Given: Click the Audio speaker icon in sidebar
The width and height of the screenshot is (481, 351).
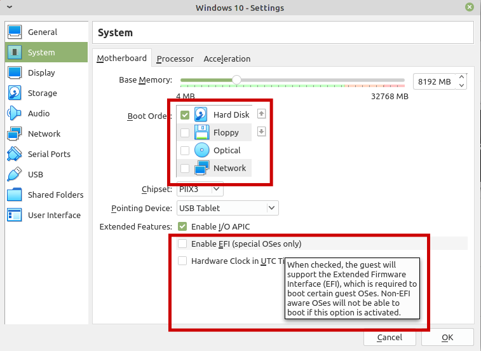Looking at the screenshot, I should [15, 113].
